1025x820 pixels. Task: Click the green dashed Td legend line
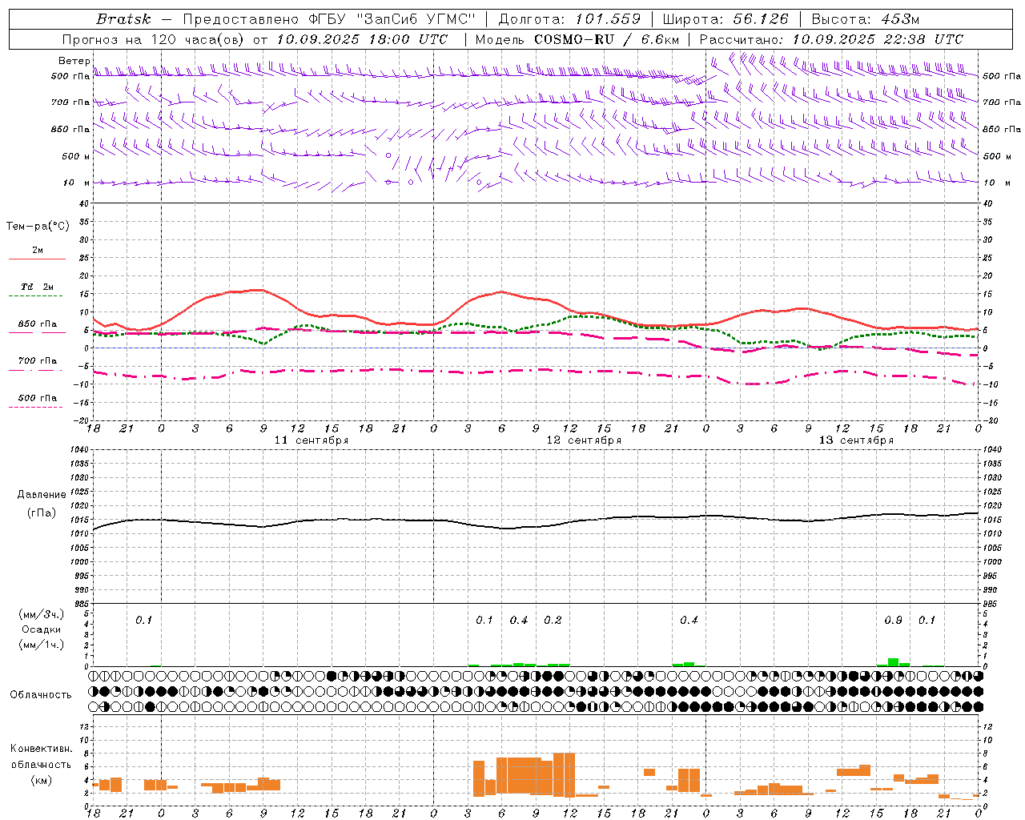[x=36, y=296]
